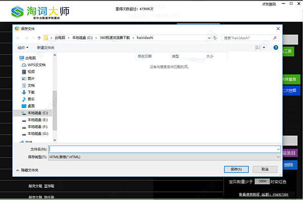This screenshot has width=303, height=200.
Task: Open 图片 folder in sidebar
Action: tap(28, 78)
